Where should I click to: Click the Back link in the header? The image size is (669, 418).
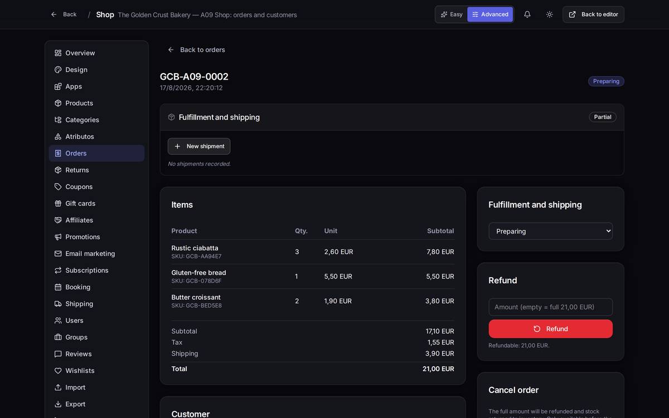coord(64,14)
